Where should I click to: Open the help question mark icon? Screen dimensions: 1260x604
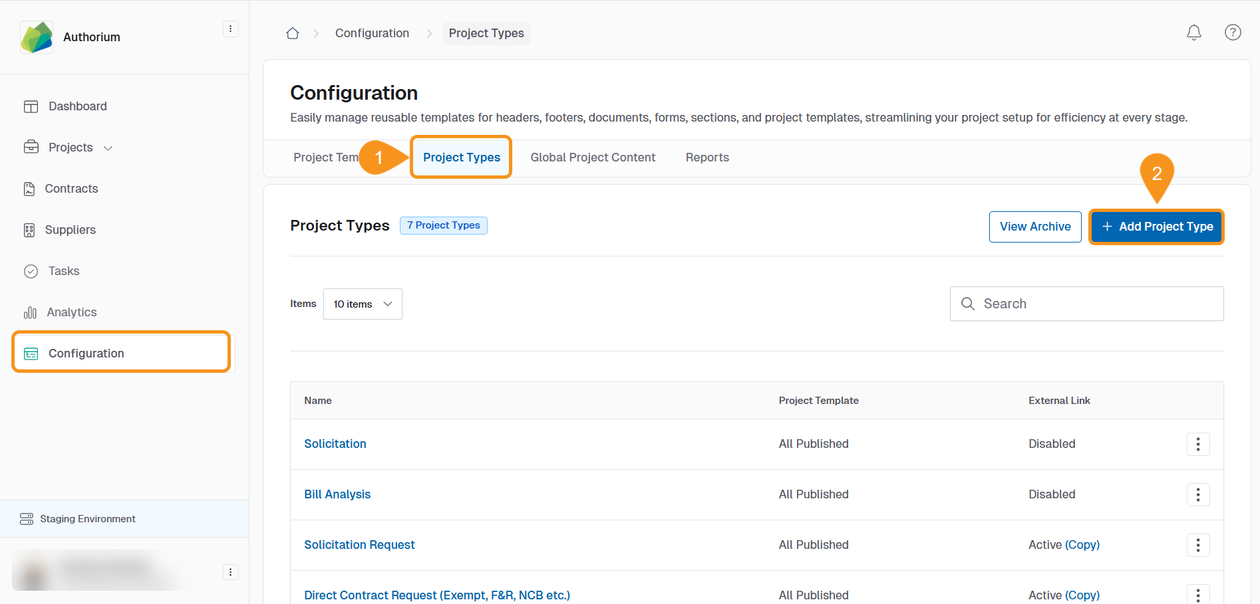[1232, 33]
